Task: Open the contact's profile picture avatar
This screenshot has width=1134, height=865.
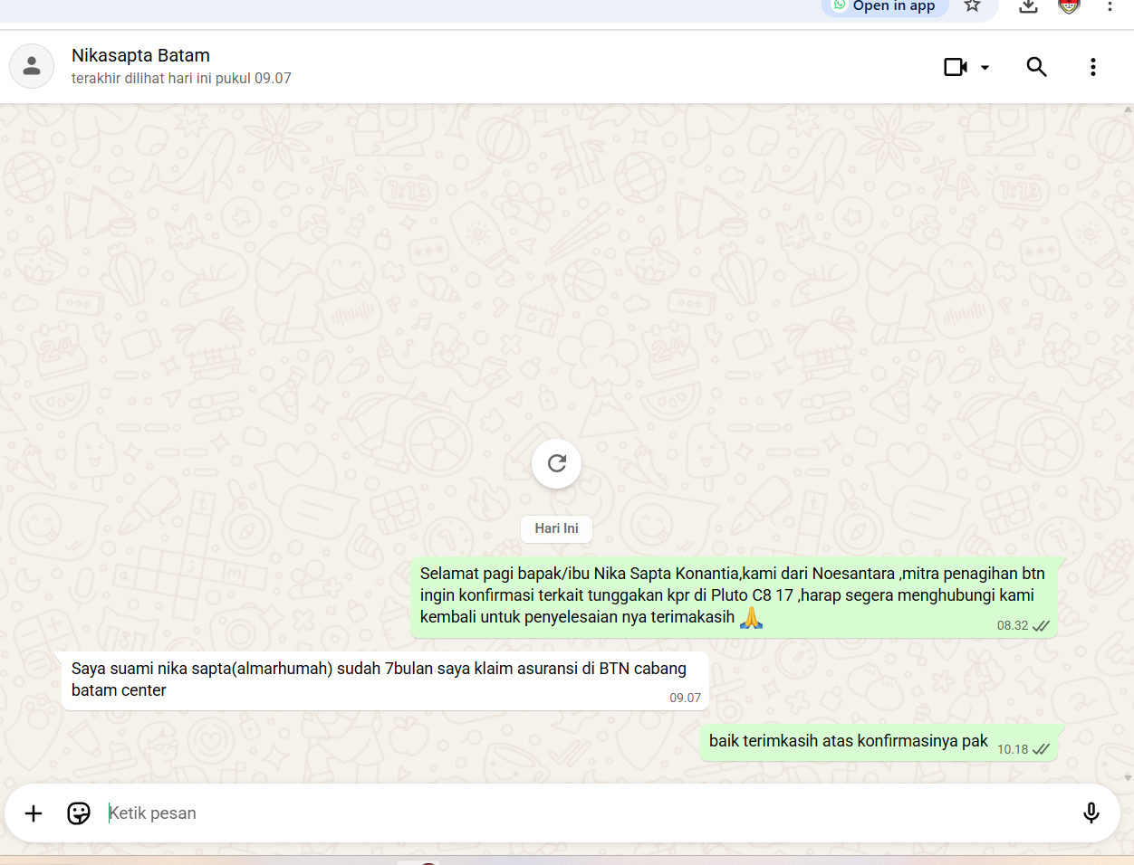Action: (32, 66)
